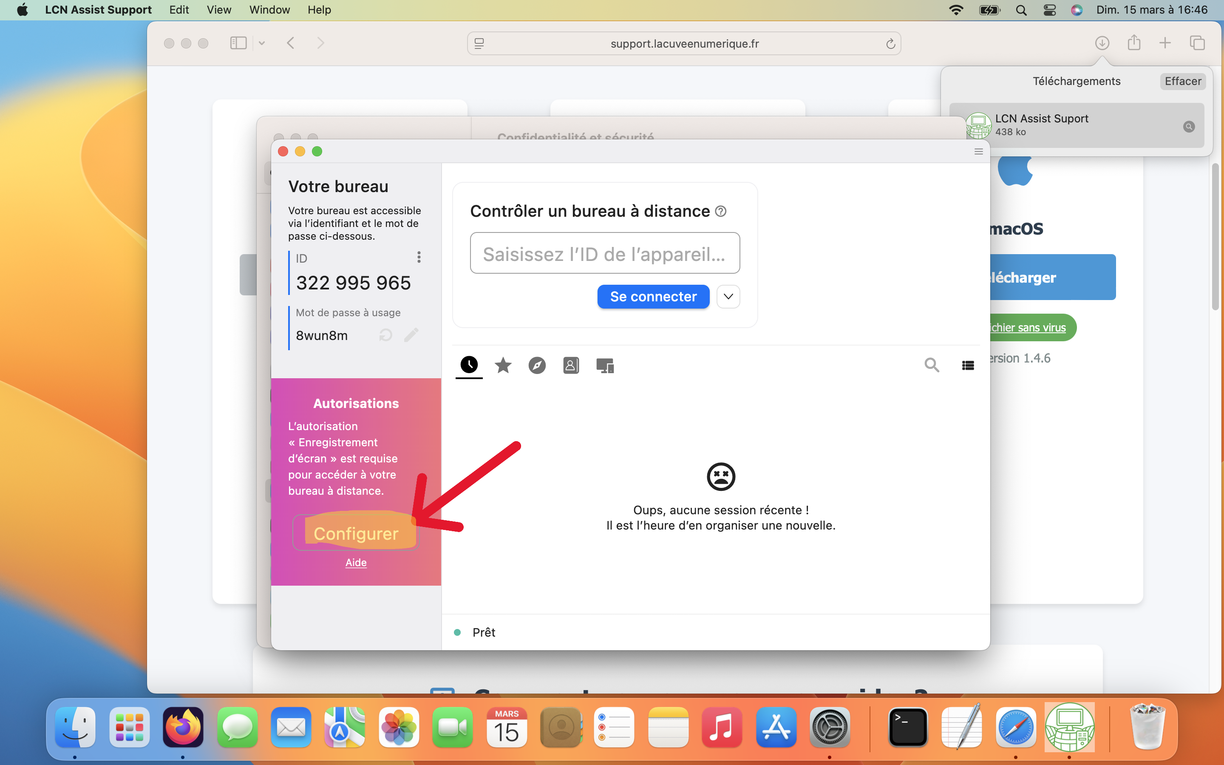The height and width of the screenshot is (765, 1224).
Task: Switch session list view mode icon
Action: click(968, 365)
